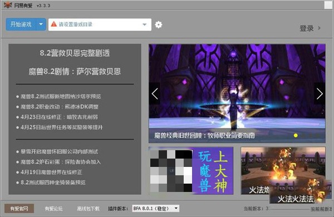Open news 4月25日后世界任务等奖励装等提升
The height and width of the screenshot is (217, 334).
click(x=62, y=127)
